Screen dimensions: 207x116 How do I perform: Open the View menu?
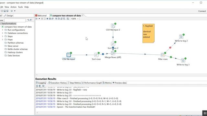coord(7,7)
